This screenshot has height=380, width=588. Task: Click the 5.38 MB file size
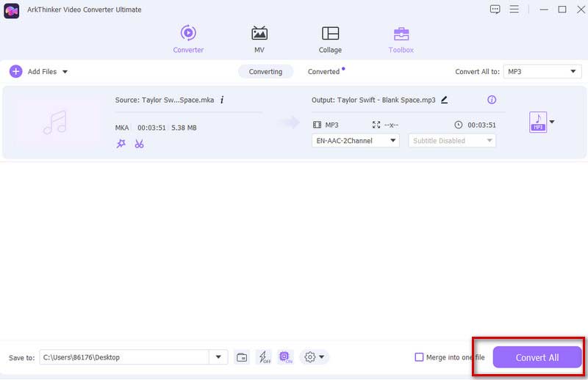pos(184,128)
